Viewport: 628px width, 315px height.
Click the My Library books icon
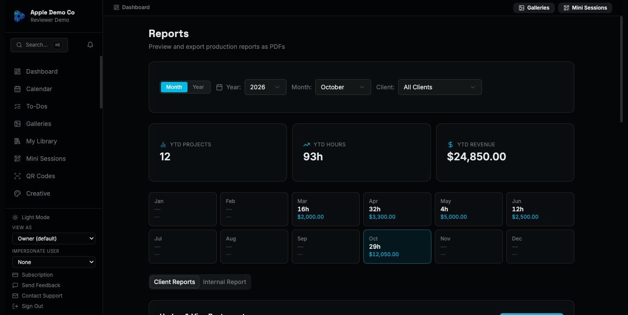tap(17, 141)
